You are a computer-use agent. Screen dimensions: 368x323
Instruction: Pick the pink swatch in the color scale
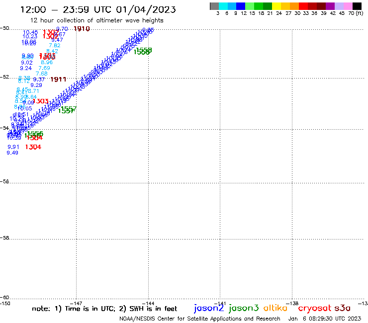click(x=348, y=6)
